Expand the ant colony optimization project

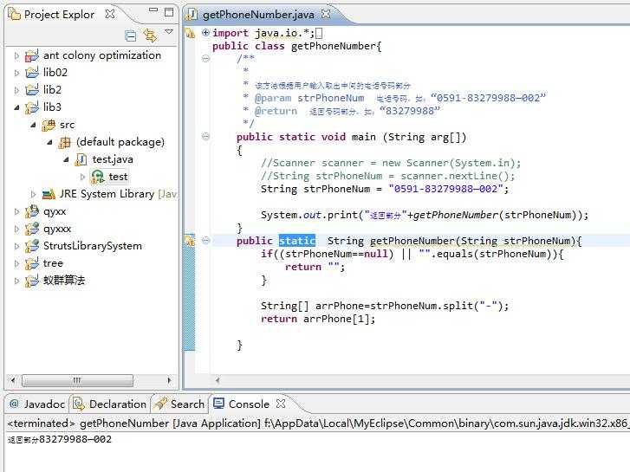16,55
